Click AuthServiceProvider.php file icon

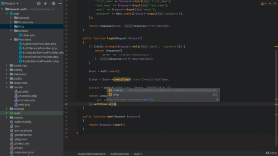point(20,48)
